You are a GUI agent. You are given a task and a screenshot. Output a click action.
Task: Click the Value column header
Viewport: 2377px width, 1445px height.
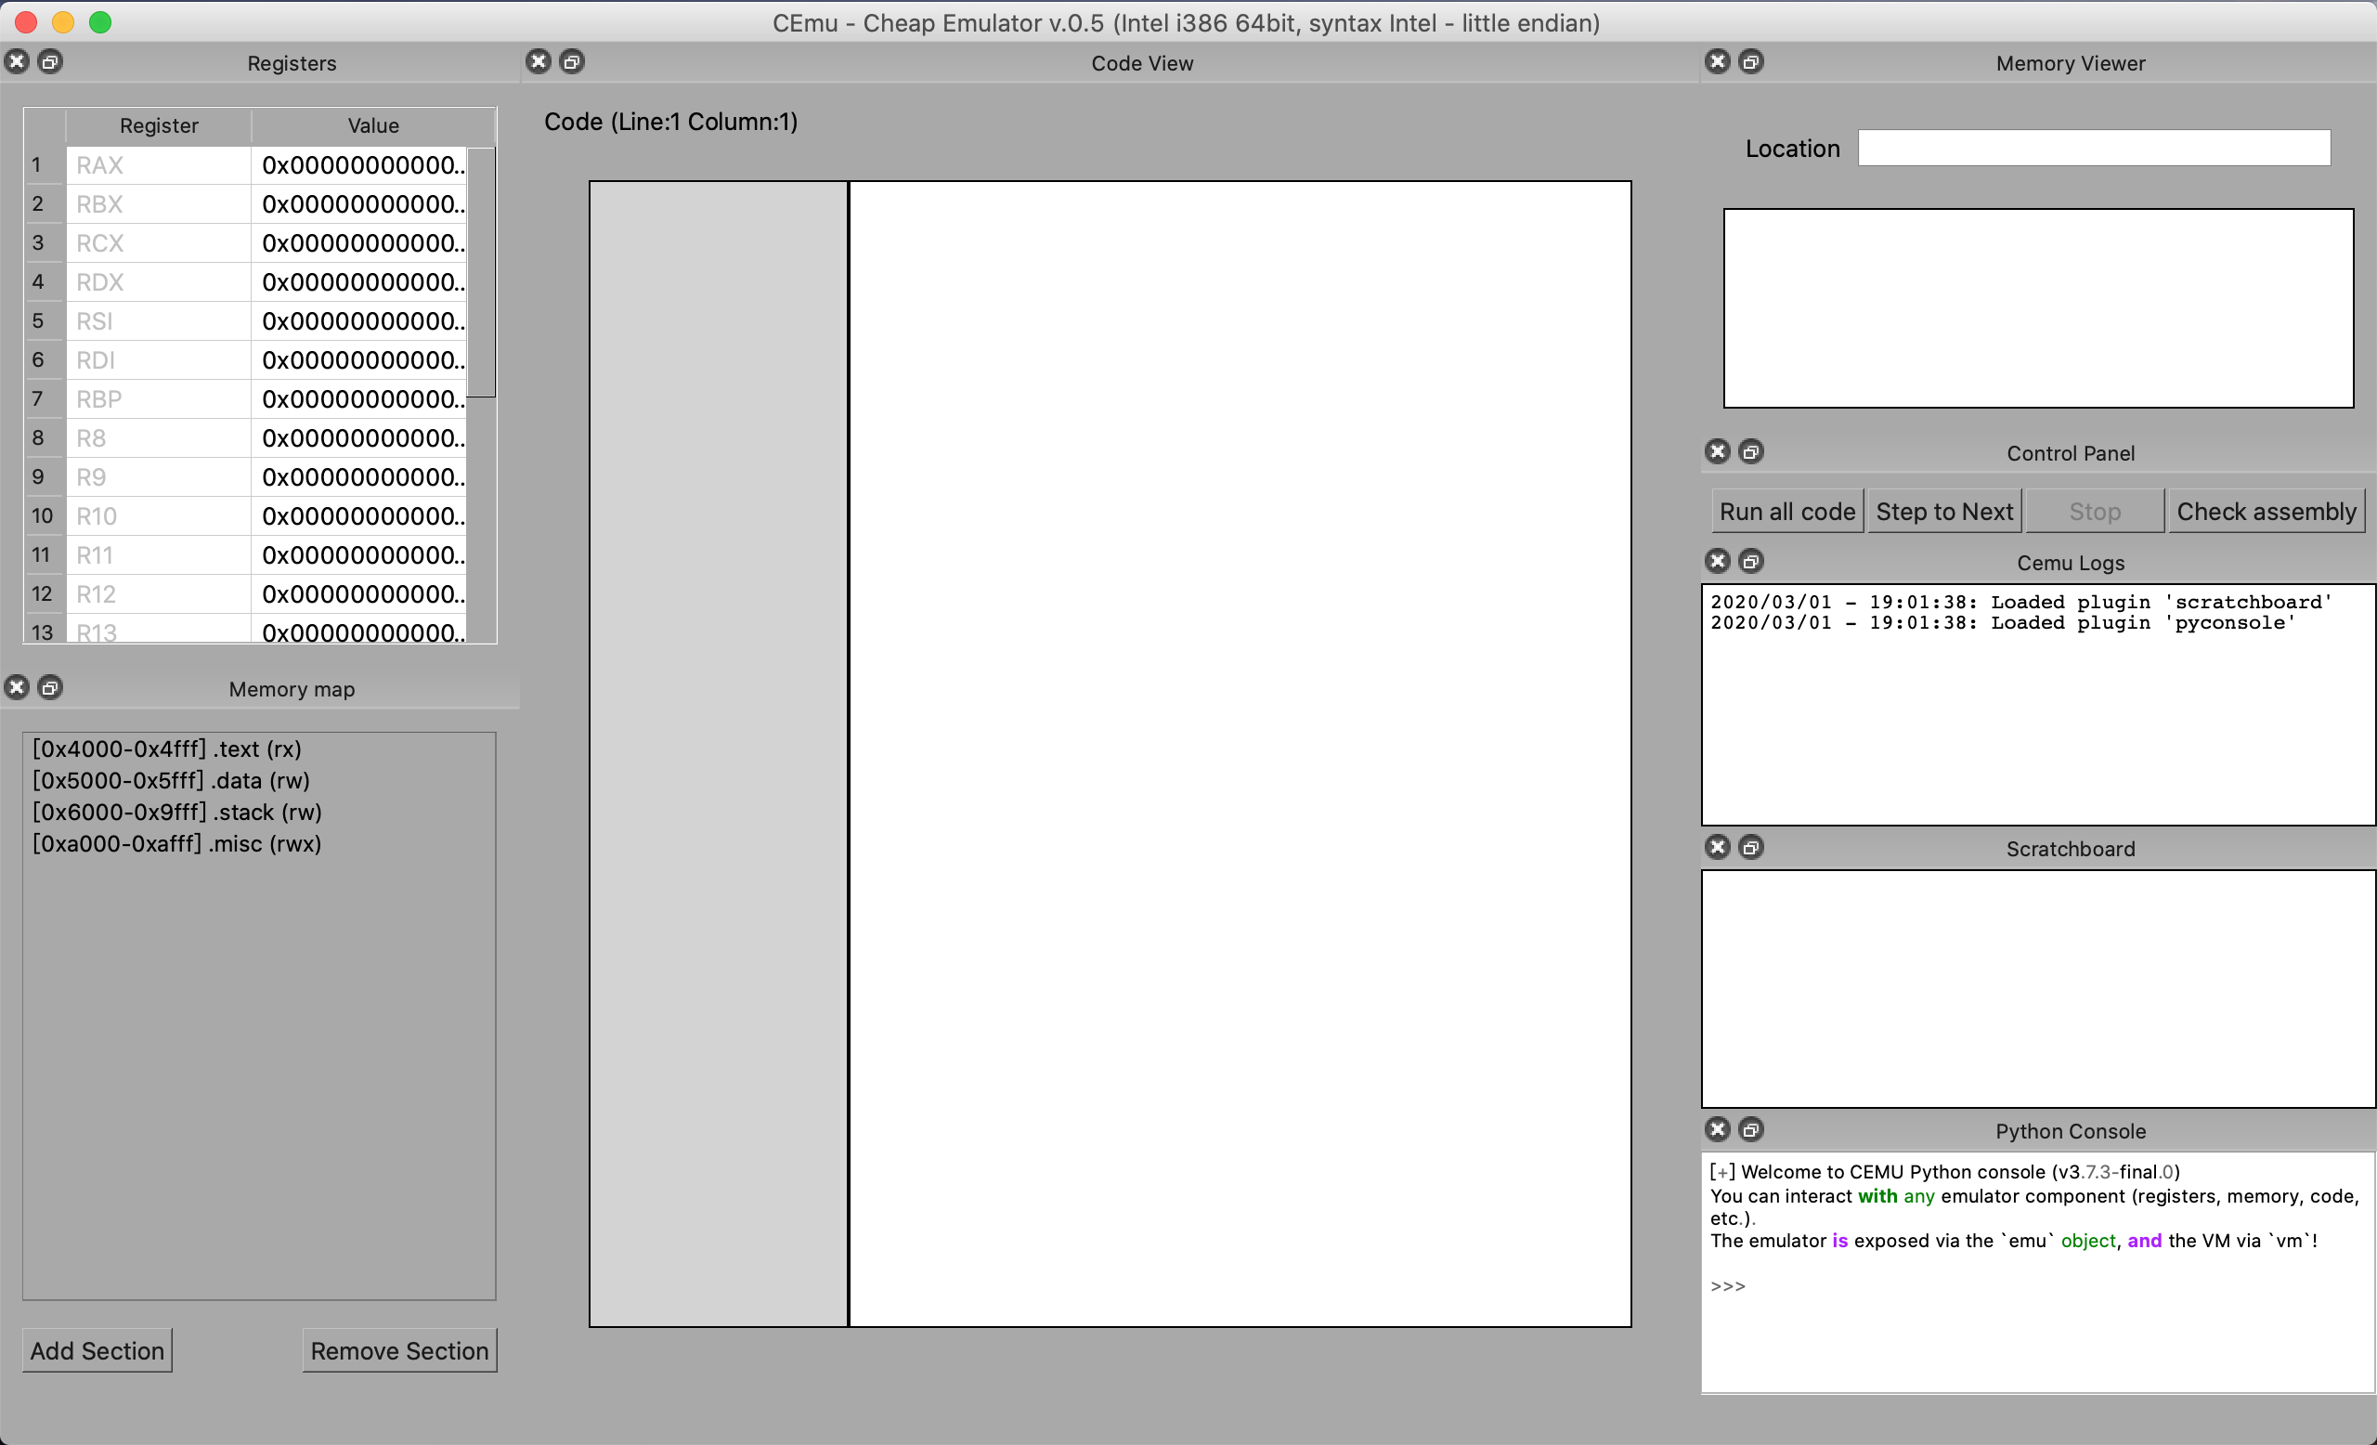pyautogui.click(x=372, y=125)
